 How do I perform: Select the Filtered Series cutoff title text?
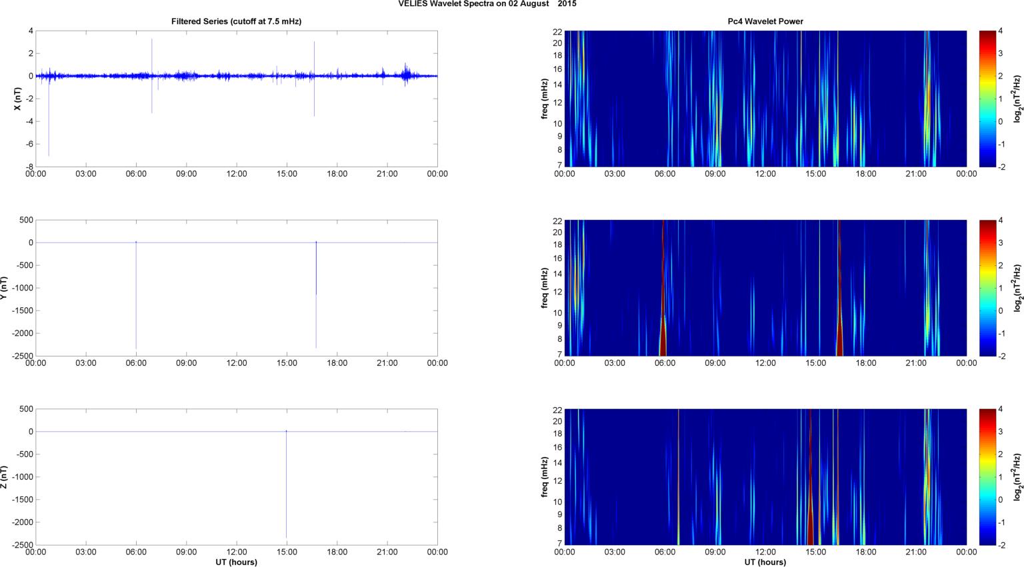[x=236, y=21]
